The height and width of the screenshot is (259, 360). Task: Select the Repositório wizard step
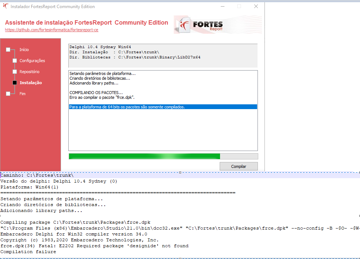point(29,72)
